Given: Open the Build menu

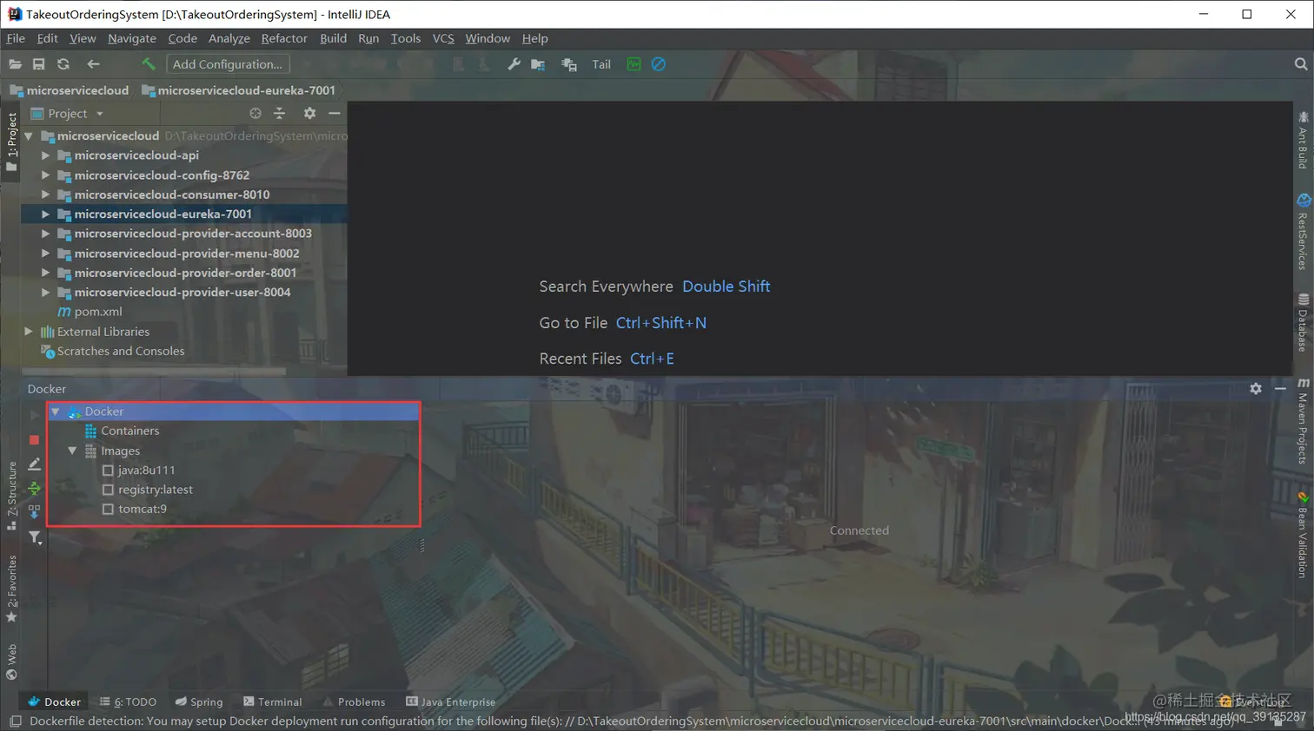Looking at the screenshot, I should 333,38.
